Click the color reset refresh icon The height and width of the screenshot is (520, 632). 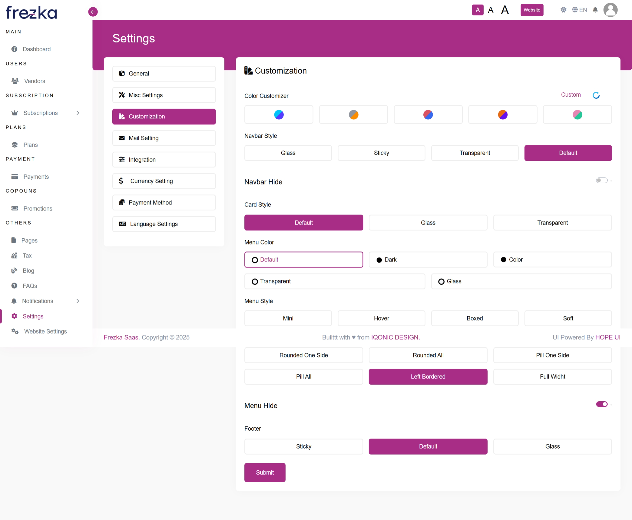596,95
